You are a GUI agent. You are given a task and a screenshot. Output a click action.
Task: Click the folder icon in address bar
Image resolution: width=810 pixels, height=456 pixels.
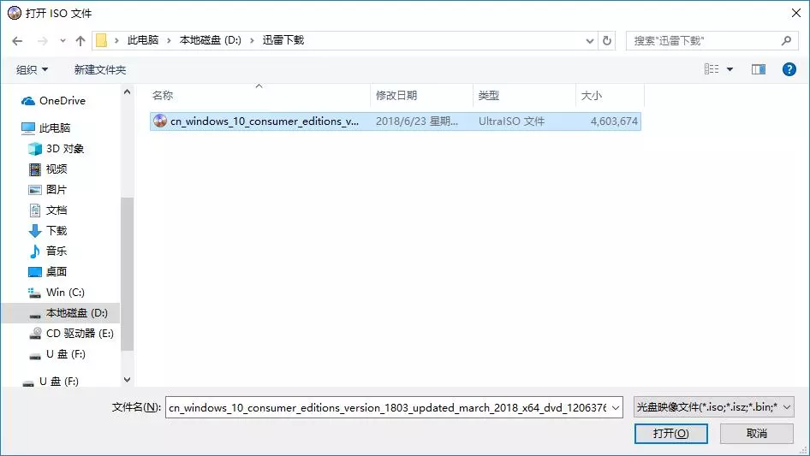[x=102, y=40]
